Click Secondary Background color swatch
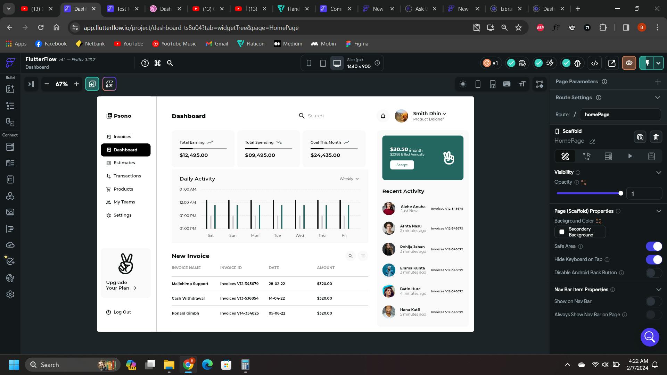 [562, 232]
